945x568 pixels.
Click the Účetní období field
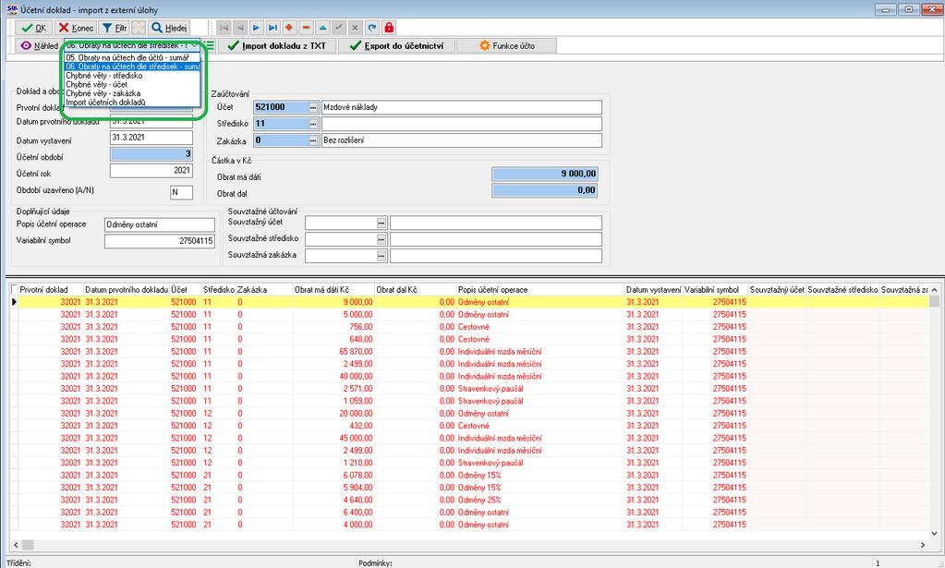[151, 154]
